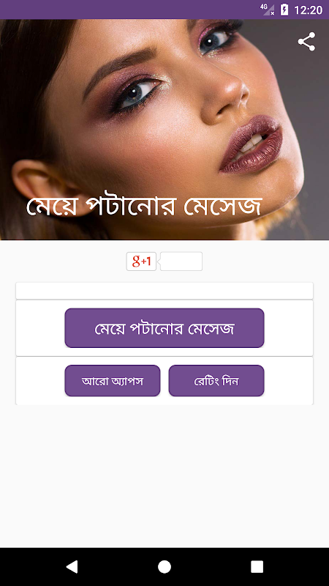Tap the রেটিং দিন button

click(x=216, y=380)
